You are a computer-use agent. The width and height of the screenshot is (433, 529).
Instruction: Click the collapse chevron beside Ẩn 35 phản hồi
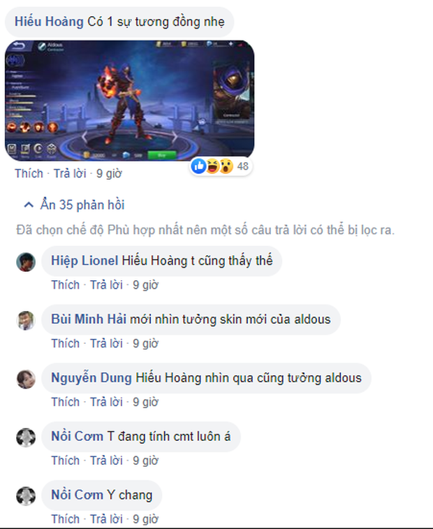[29, 205]
